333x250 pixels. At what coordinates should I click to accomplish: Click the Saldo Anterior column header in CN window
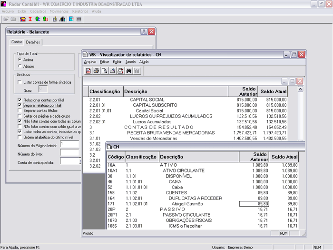tap(254, 157)
